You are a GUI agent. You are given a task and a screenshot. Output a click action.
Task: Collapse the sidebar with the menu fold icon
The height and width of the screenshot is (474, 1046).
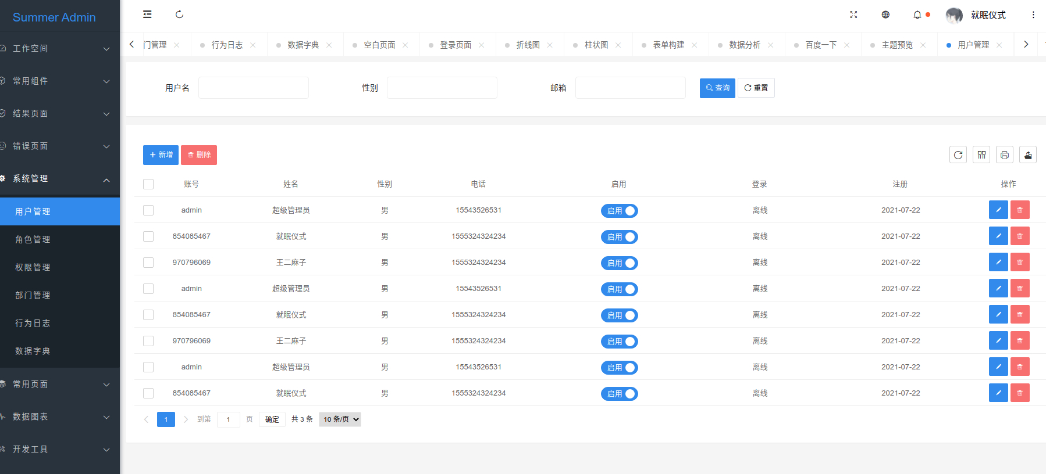(147, 15)
